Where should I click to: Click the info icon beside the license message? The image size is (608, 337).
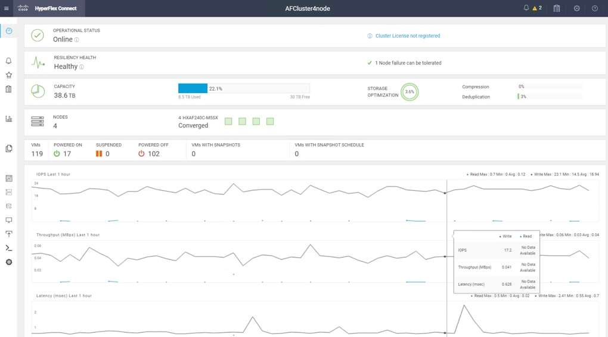click(370, 36)
